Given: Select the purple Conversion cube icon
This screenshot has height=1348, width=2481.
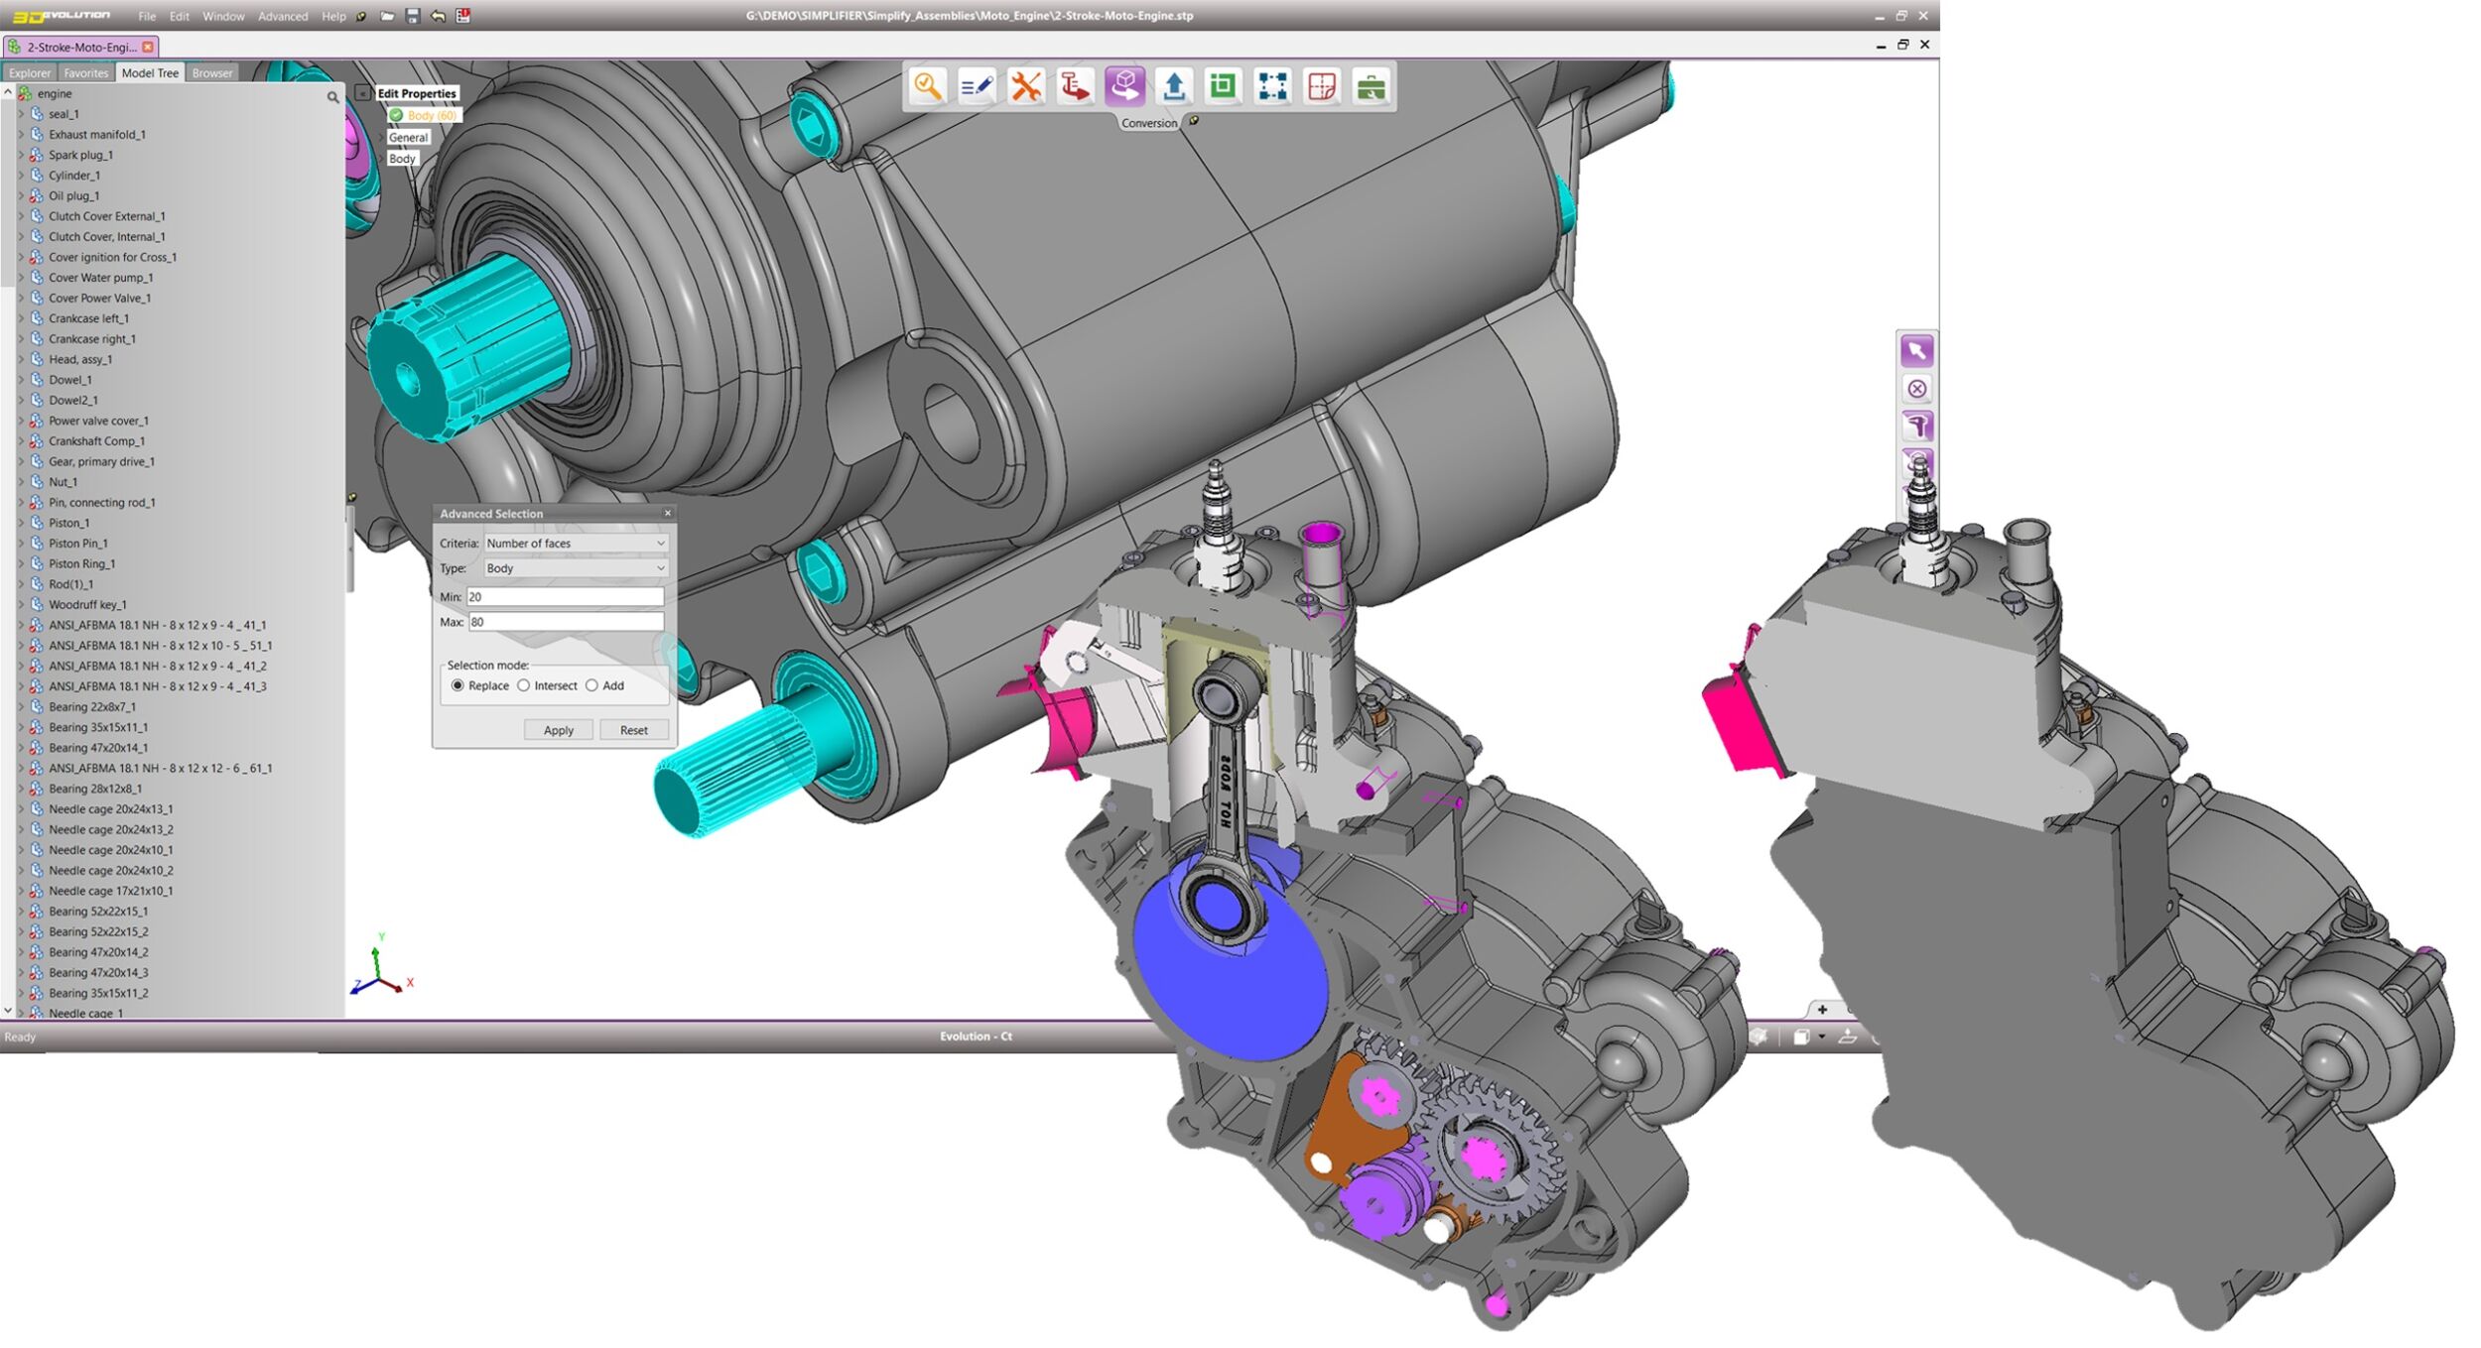Looking at the screenshot, I should click(1124, 86).
